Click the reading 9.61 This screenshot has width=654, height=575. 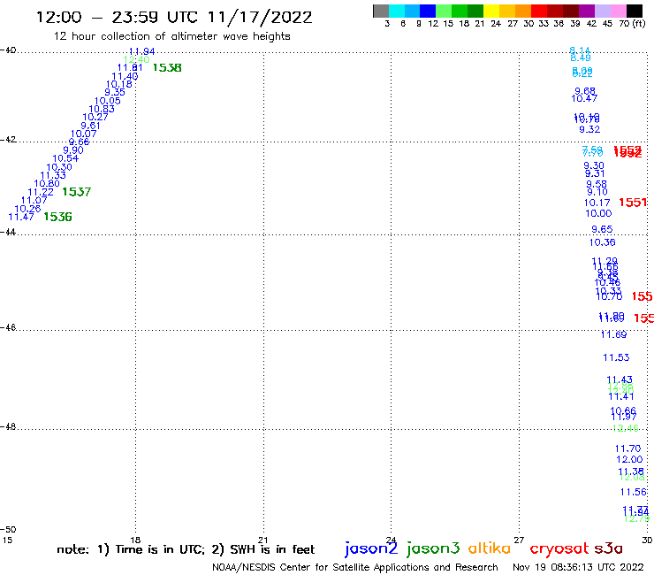[x=90, y=126]
